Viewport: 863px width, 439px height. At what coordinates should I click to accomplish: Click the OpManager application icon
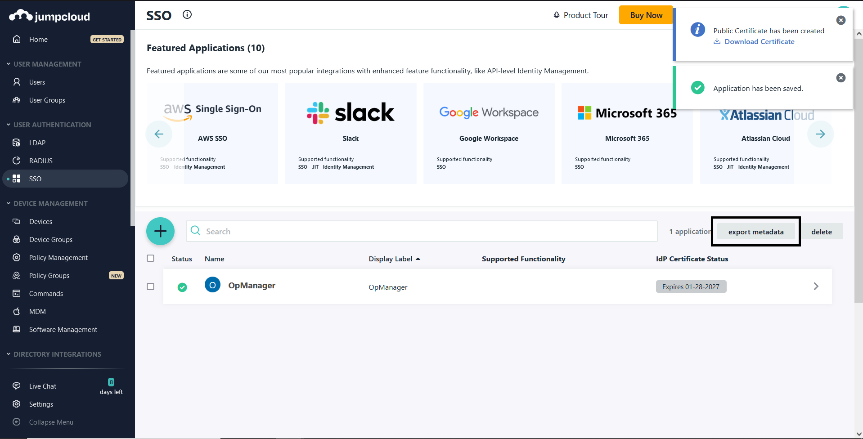click(x=212, y=285)
